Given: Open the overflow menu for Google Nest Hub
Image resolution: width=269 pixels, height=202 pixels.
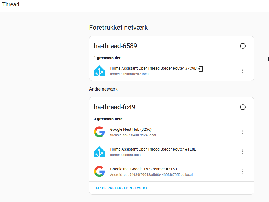Looking at the screenshot, I should [243, 132].
